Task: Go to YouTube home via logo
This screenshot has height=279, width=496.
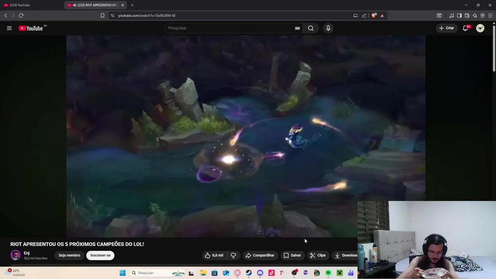Action: click(x=31, y=28)
